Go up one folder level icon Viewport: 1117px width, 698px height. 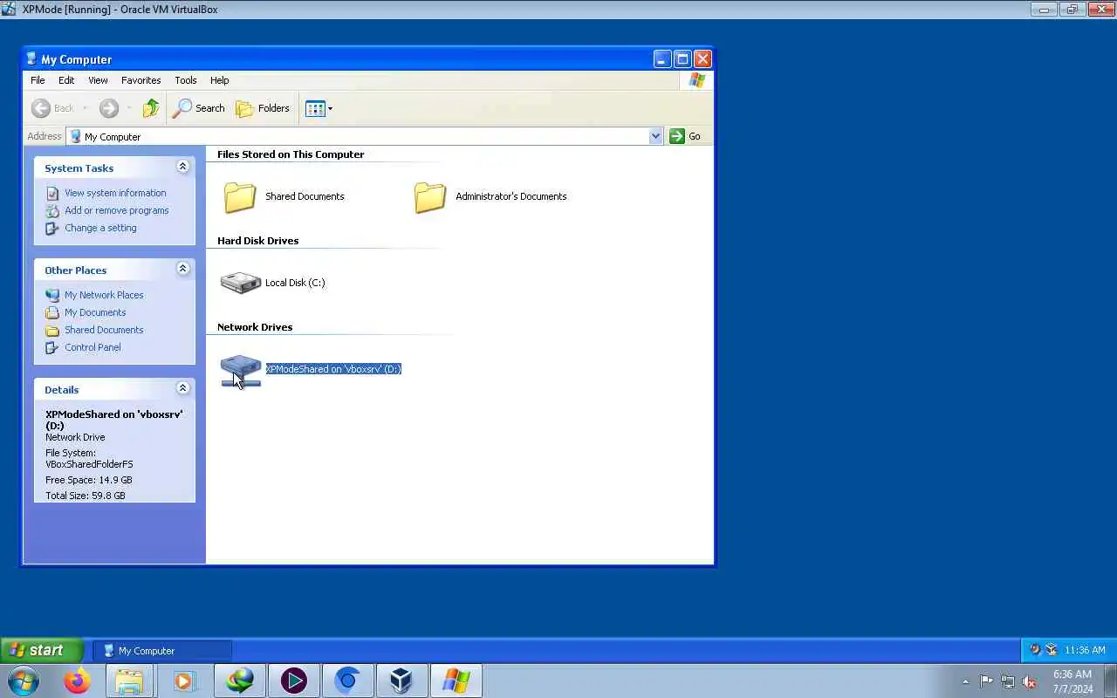[151, 108]
